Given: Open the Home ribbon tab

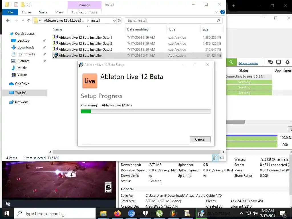Looking at the screenshot, I should coord(27,12).
